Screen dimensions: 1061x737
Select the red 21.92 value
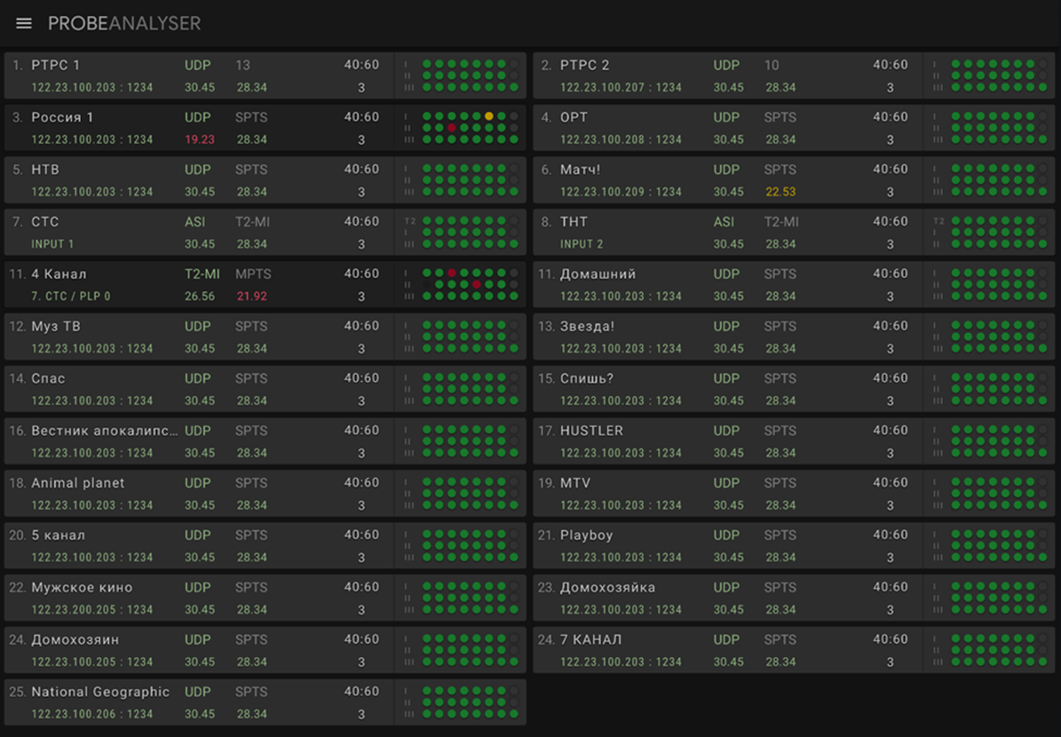[252, 296]
